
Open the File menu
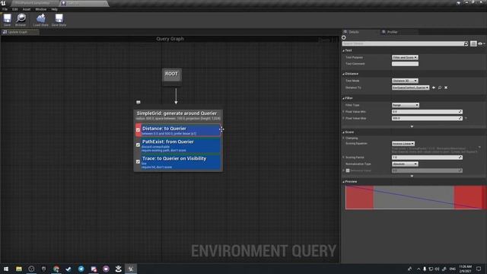(5, 9)
